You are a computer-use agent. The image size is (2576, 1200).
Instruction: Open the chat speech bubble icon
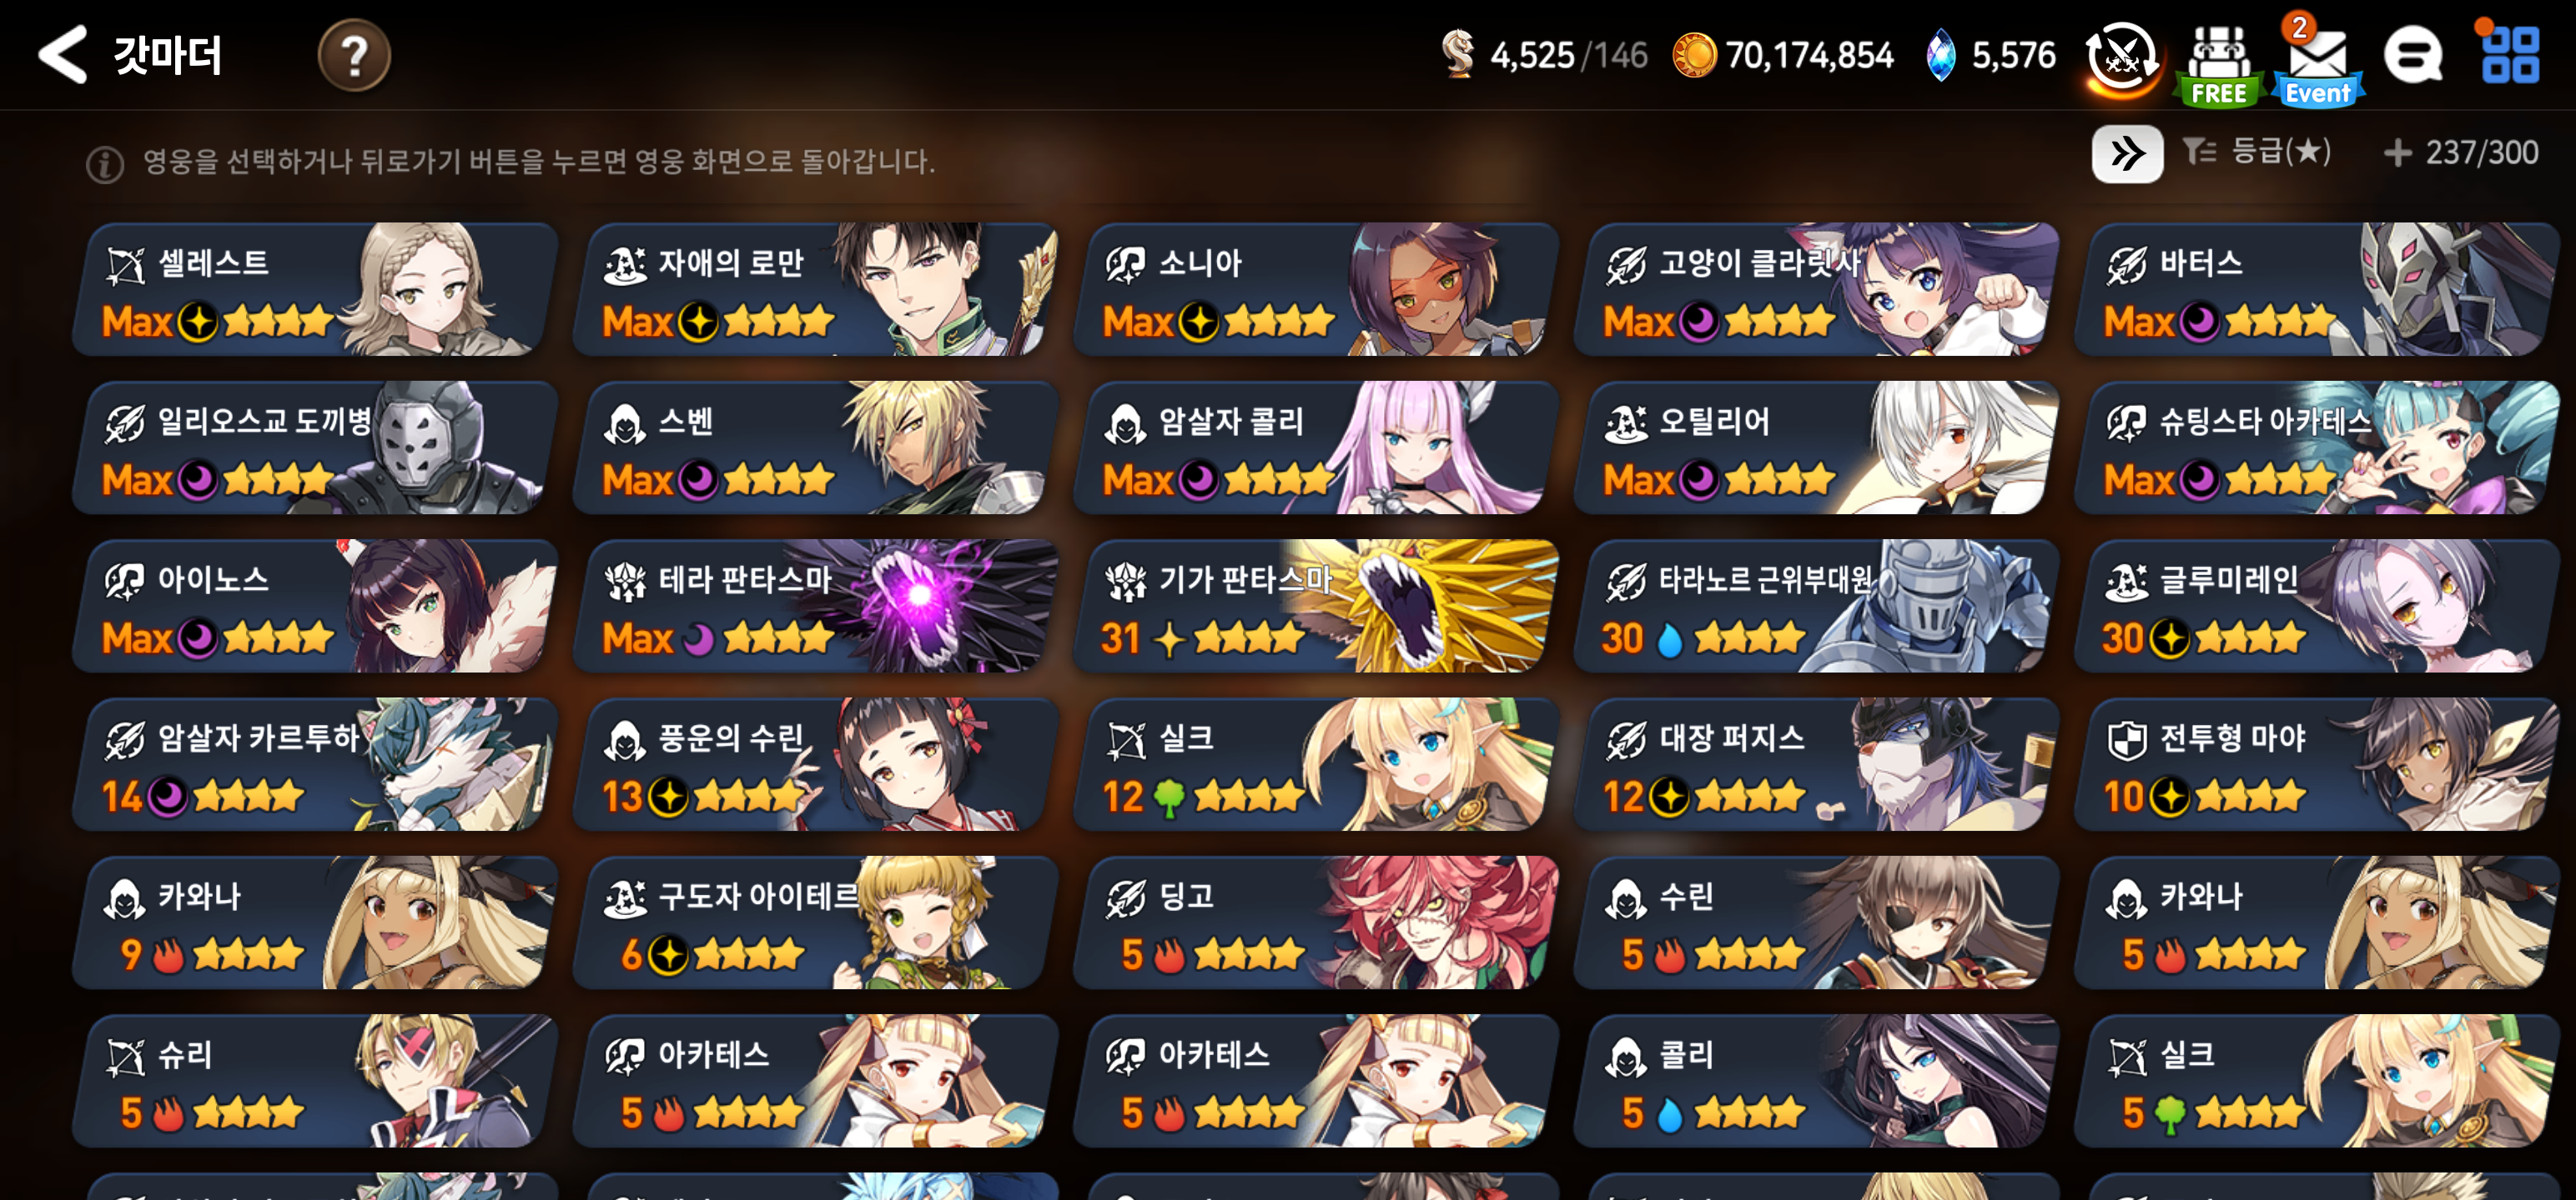pyautogui.click(x=2413, y=55)
